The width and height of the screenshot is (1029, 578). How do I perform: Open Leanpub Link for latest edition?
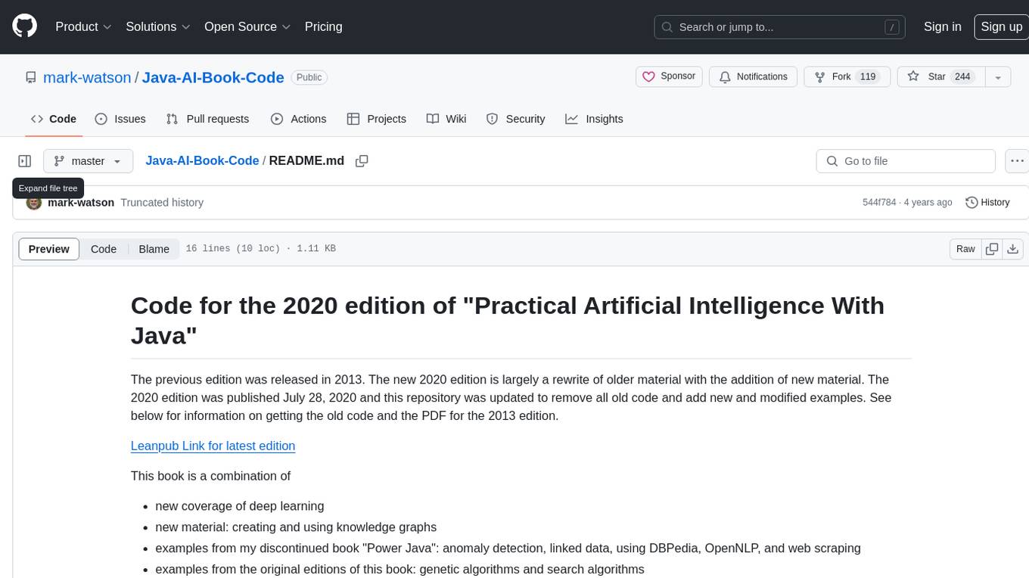pos(213,446)
